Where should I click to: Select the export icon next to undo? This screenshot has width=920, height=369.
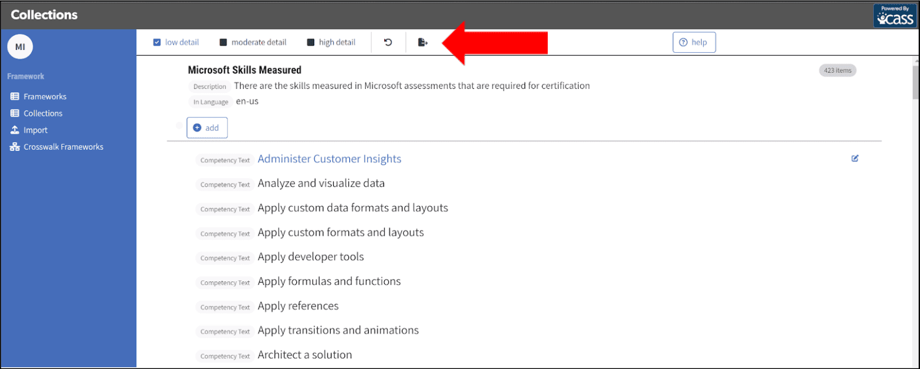pos(422,41)
